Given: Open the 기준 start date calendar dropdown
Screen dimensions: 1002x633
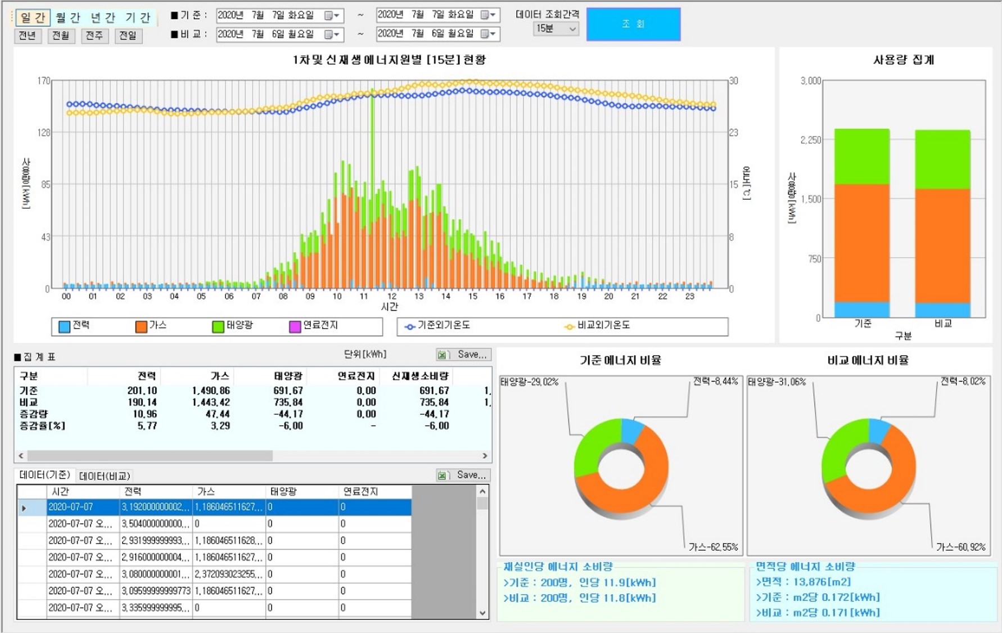Looking at the screenshot, I should (332, 16).
